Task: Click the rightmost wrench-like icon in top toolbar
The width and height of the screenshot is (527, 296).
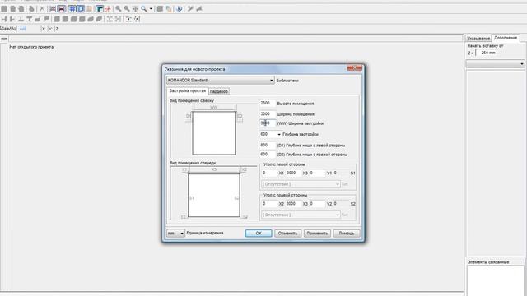Action: [199, 9]
